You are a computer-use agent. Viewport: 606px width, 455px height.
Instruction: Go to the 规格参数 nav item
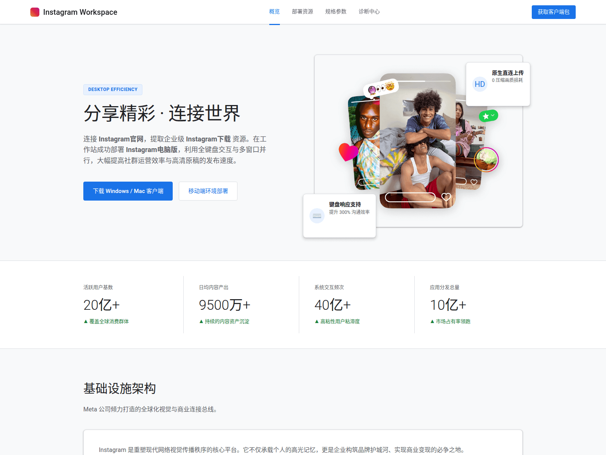[x=336, y=12]
